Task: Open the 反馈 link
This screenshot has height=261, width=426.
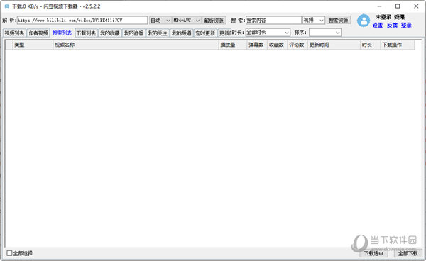Action: click(x=392, y=26)
